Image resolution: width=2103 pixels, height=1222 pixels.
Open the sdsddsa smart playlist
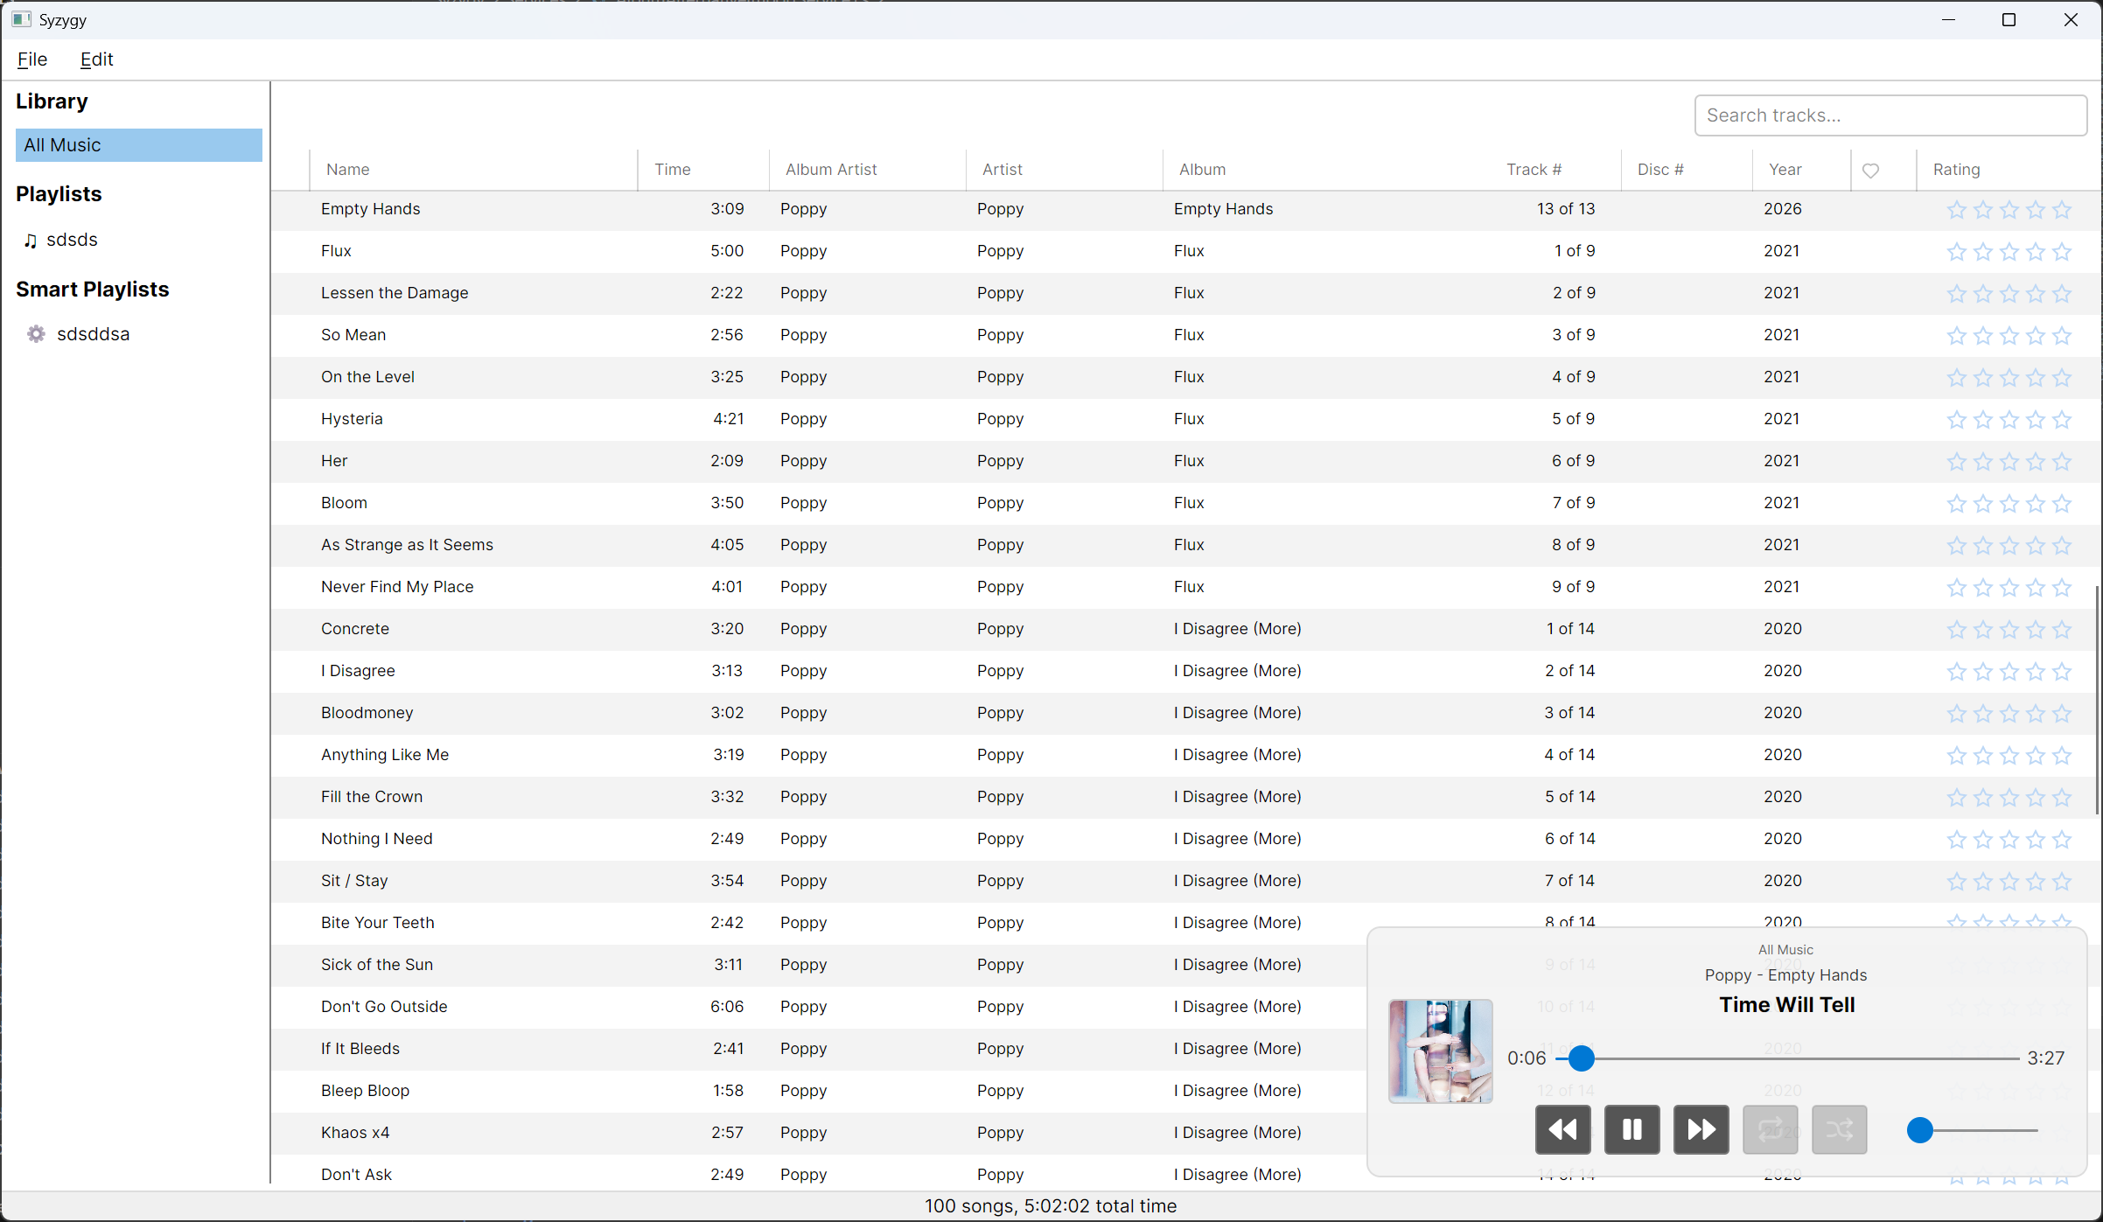coord(93,334)
